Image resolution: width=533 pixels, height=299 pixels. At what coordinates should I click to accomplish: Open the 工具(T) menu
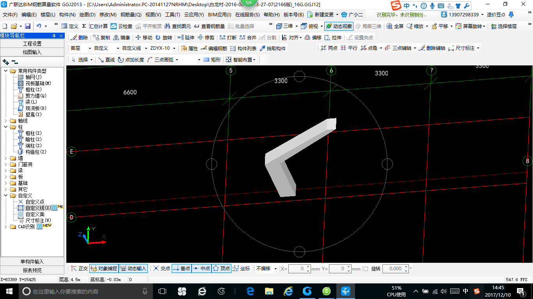coord(172,15)
